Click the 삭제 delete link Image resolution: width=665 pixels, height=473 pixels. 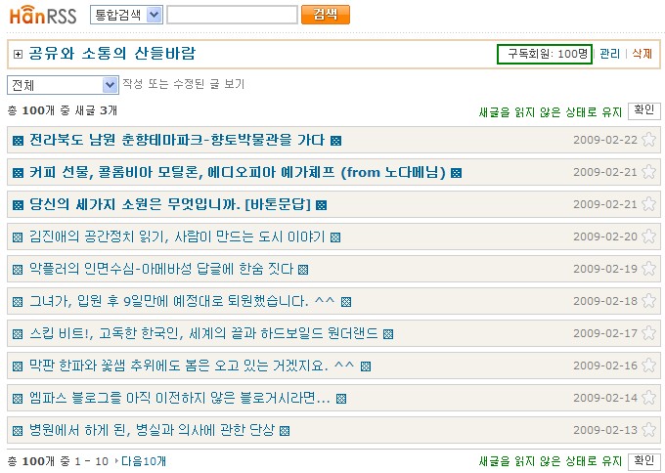tap(643, 54)
